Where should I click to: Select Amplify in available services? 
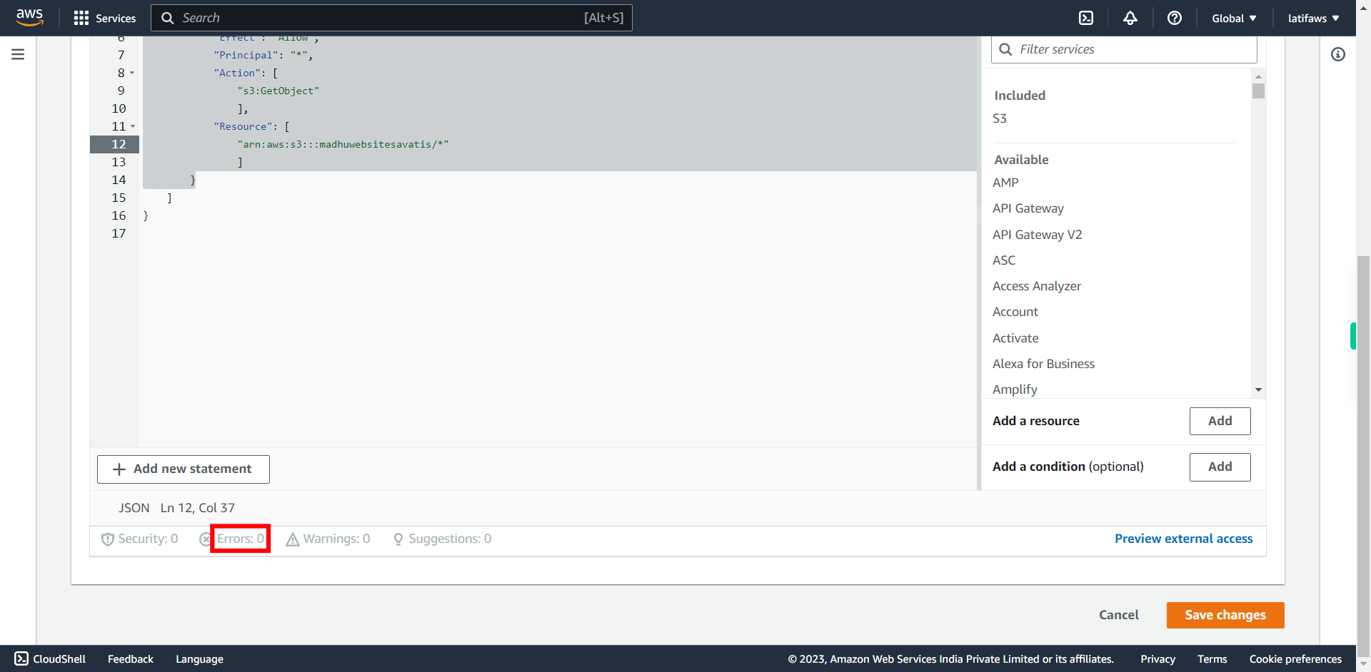coord(1015,390)
